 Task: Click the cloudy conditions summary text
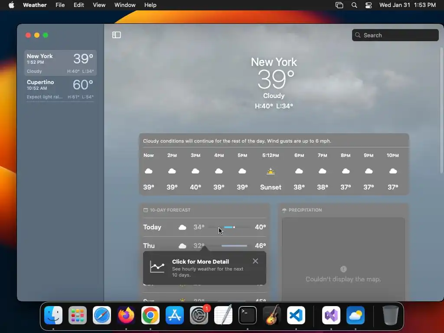point(237,141)
